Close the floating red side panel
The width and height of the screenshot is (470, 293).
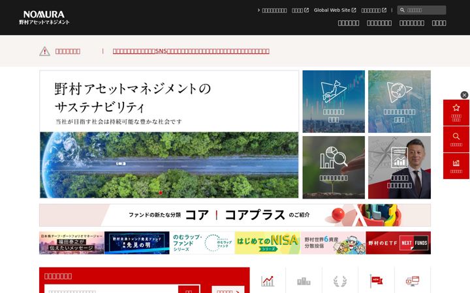tap(464, 95)
